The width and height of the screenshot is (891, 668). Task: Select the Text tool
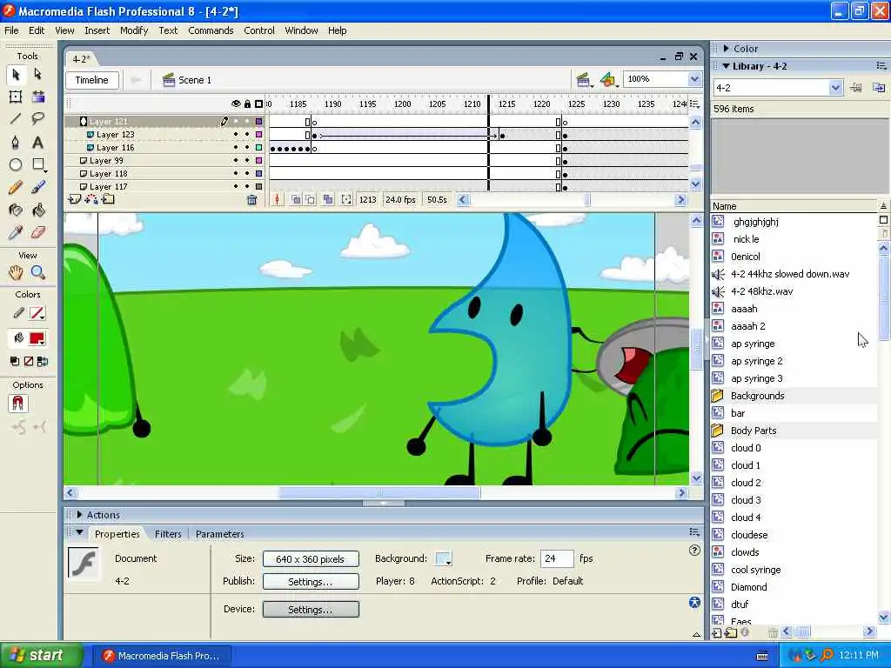click(37, 142)
